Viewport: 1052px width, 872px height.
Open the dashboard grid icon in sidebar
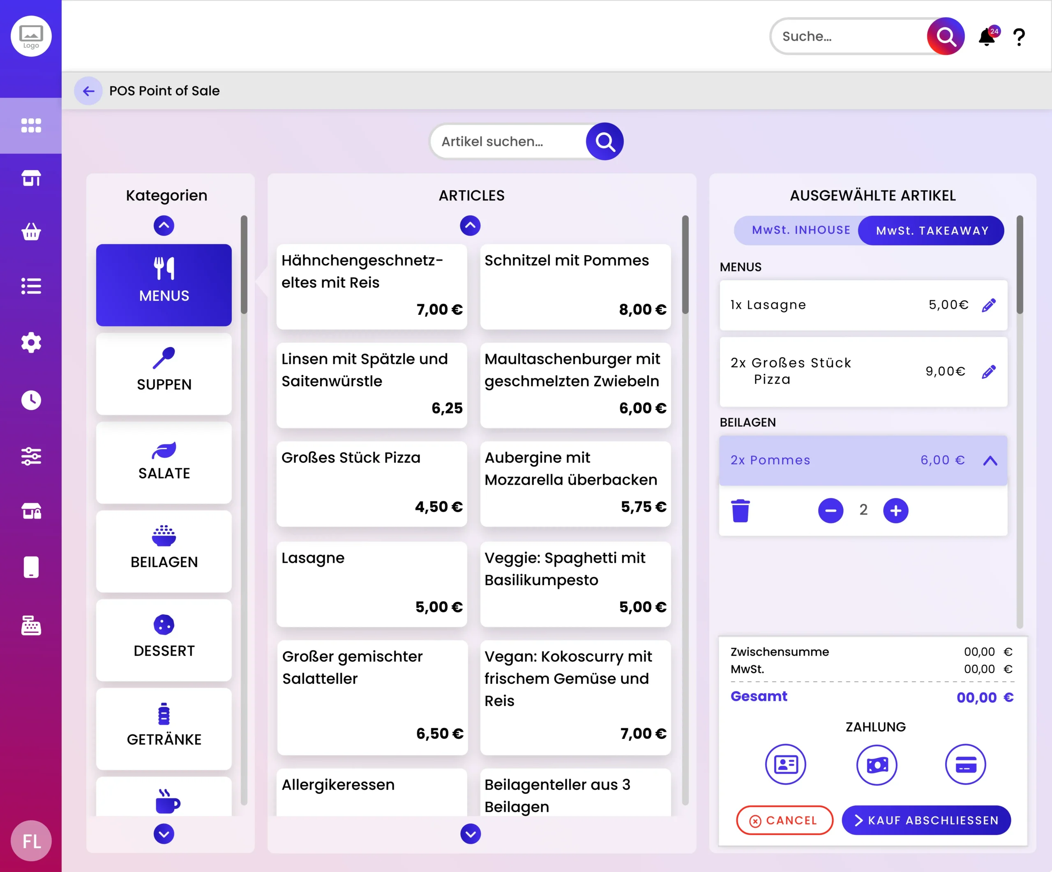[x=31, y=126]
